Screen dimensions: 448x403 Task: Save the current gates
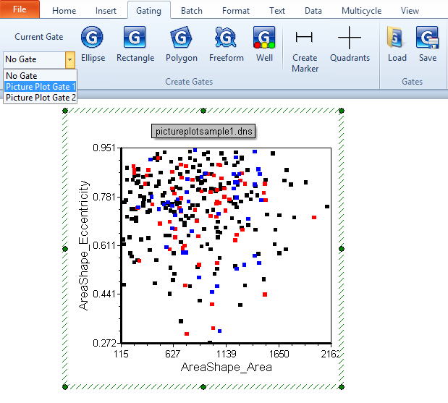427,45
